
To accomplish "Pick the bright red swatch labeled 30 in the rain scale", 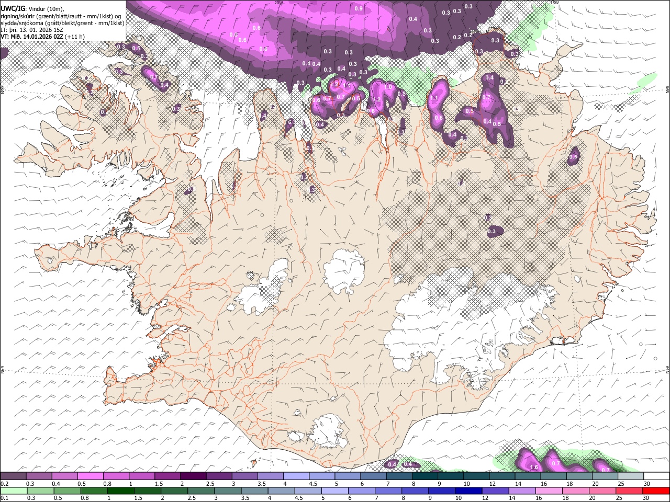I will click(x=656, y=491).
